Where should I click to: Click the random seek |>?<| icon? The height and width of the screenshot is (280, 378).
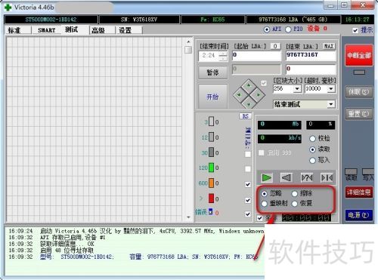(x=307, y=178)
